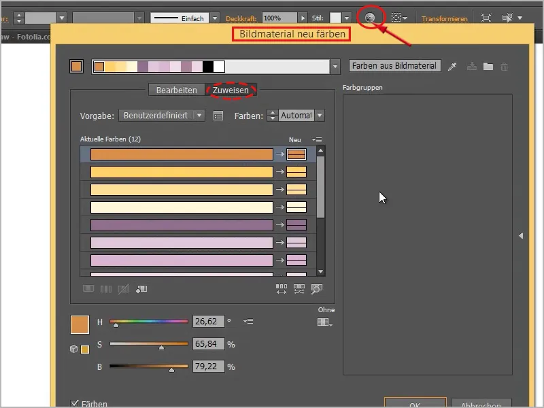Viewport: 544px width, 408px height.
Task: Click the Deckkraft link label
Action: (241, 18)
